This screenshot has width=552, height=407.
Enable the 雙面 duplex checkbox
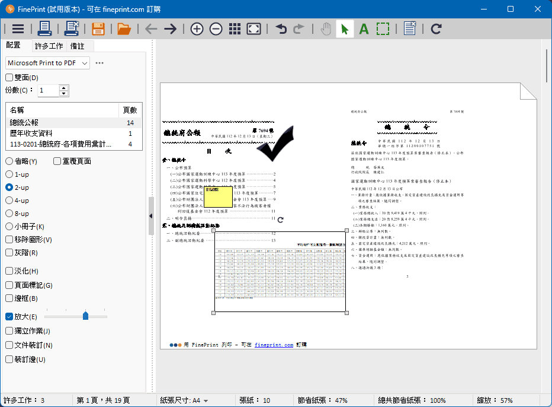(9, 78)
